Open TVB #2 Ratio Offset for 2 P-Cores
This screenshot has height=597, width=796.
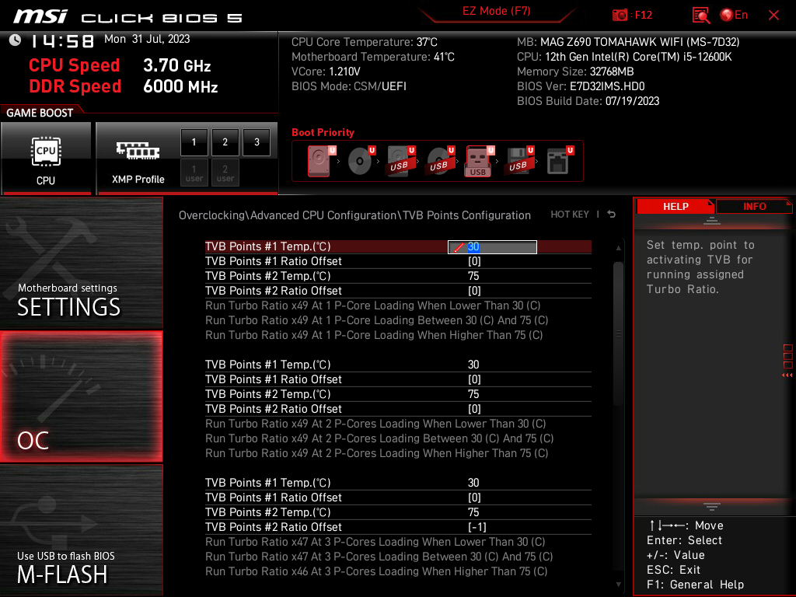pos(398,409)
